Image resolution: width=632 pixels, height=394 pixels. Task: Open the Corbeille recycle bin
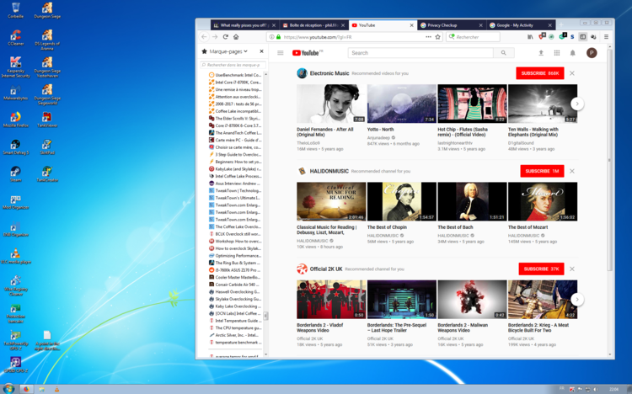(16, 10)
